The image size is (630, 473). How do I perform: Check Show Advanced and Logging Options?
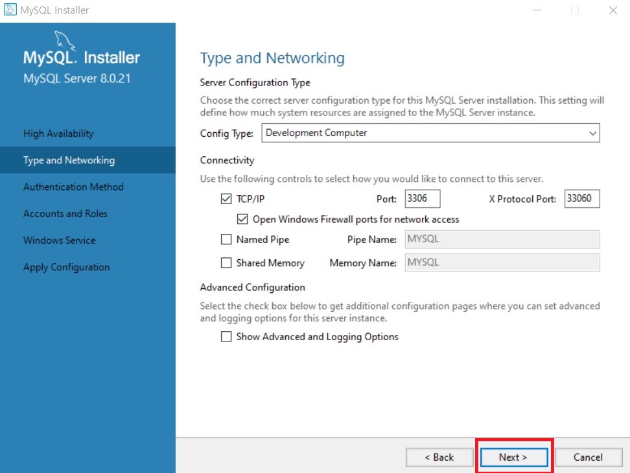click(226, 336)
